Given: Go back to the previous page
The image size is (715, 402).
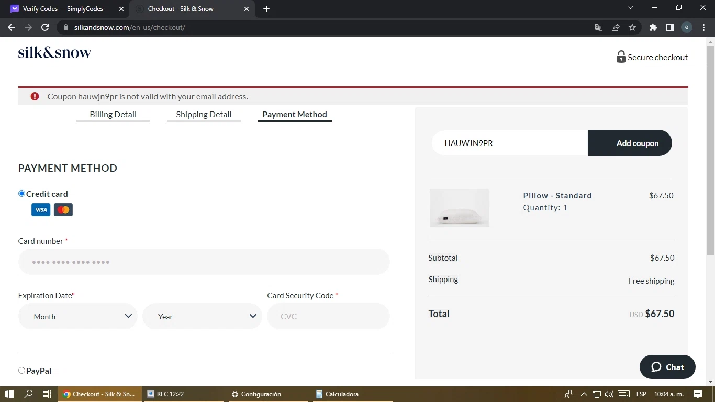Looking at the screenshot, I should point(12,27).
